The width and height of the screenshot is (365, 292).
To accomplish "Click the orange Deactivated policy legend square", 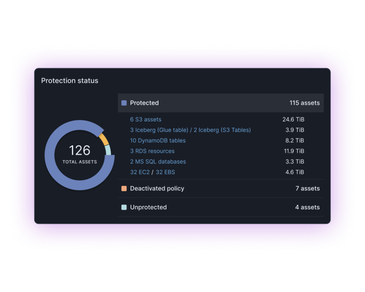I will pyautogui.click(x=124, y=188).
